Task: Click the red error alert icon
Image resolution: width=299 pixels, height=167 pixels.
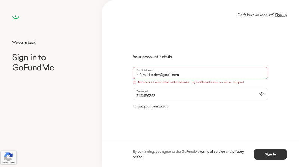Action: click(135, 82)
